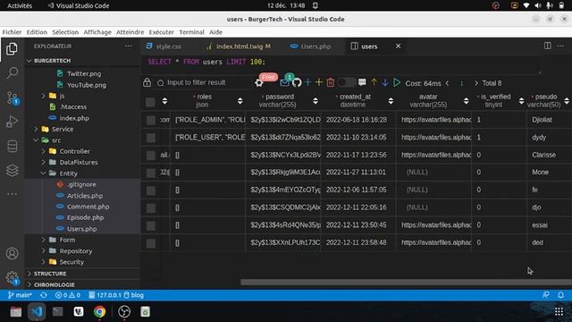Click the main* git branch status item
Screen dimensions: 572x322
(20, 295)
